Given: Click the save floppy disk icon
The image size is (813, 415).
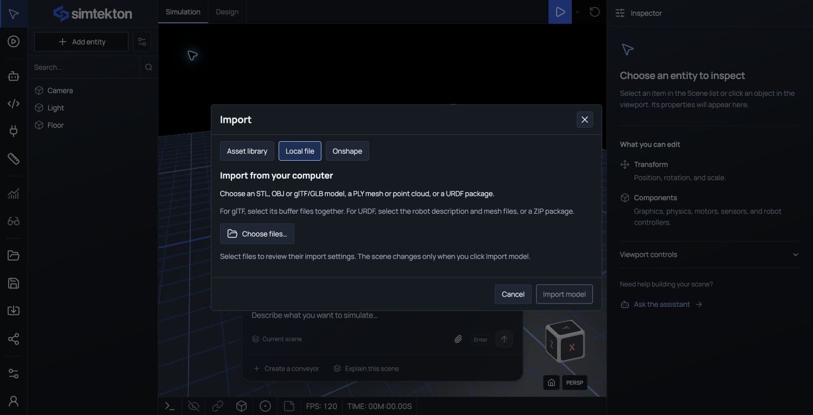Looking at the screenshot, I should (14, 283).
